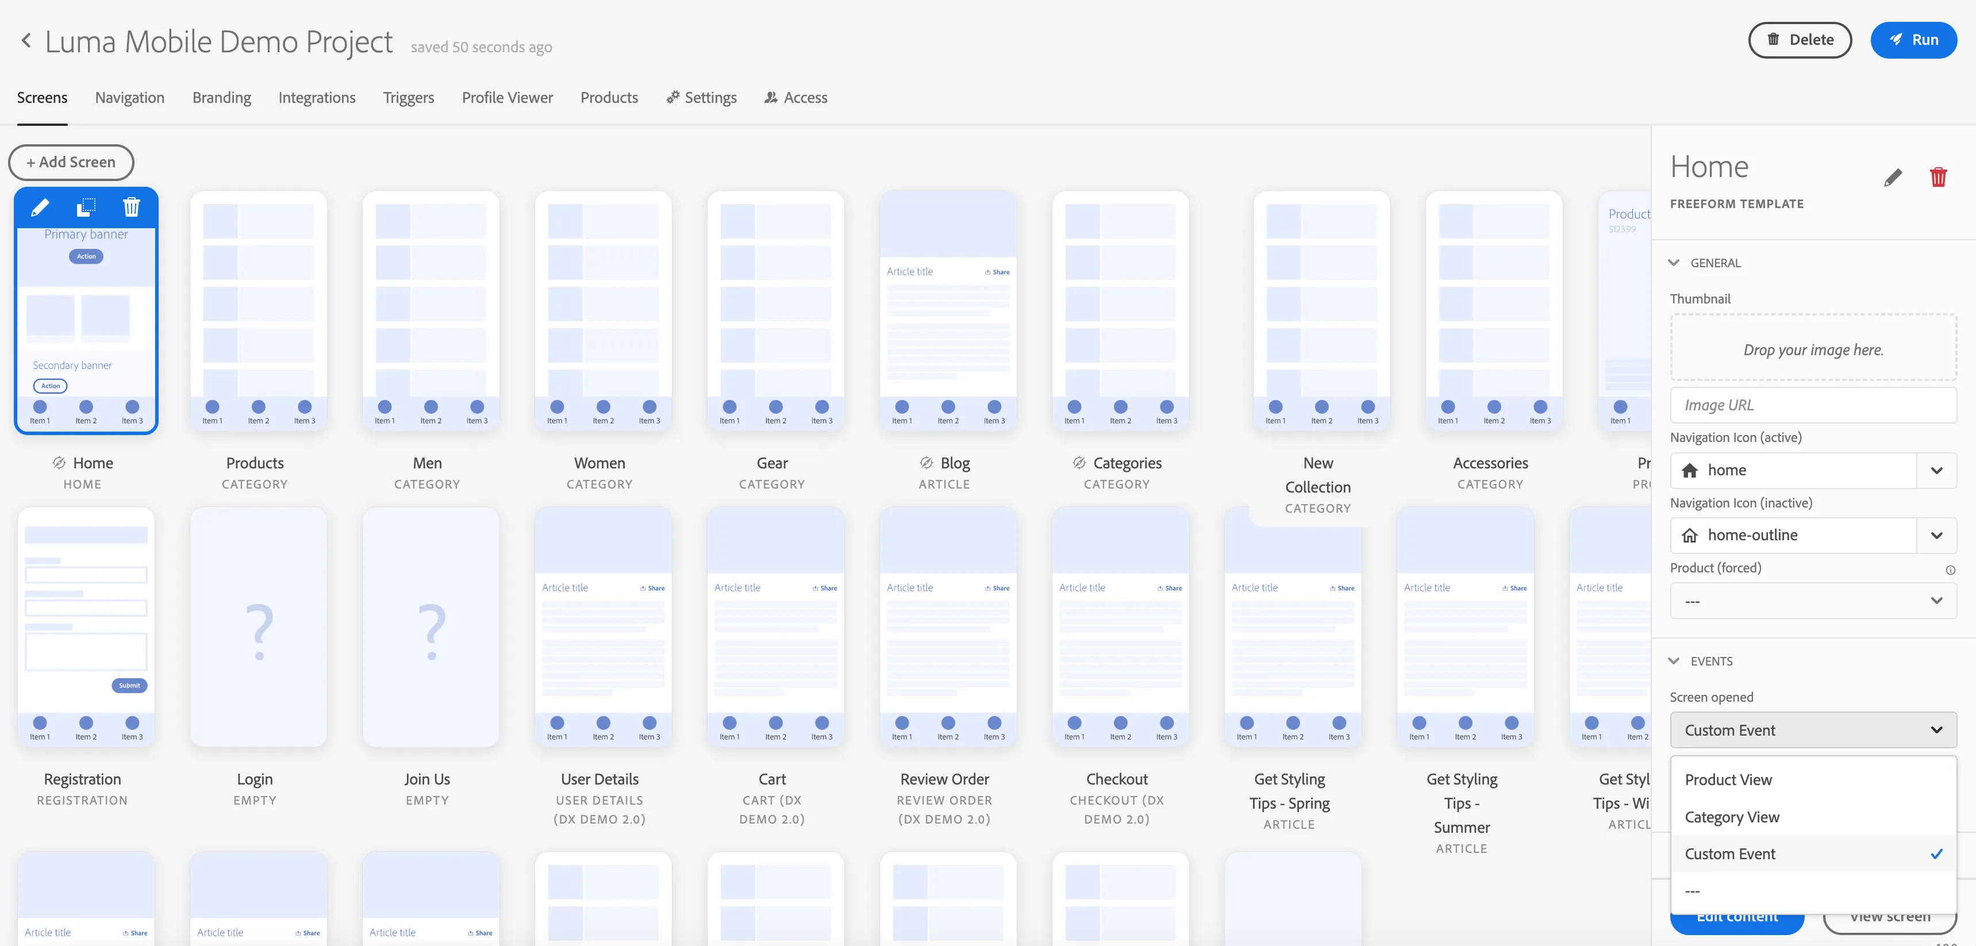Click the Screen opened Custom Event dropdown
This screenshot has width=1976, height=946.
(1813, 730)
